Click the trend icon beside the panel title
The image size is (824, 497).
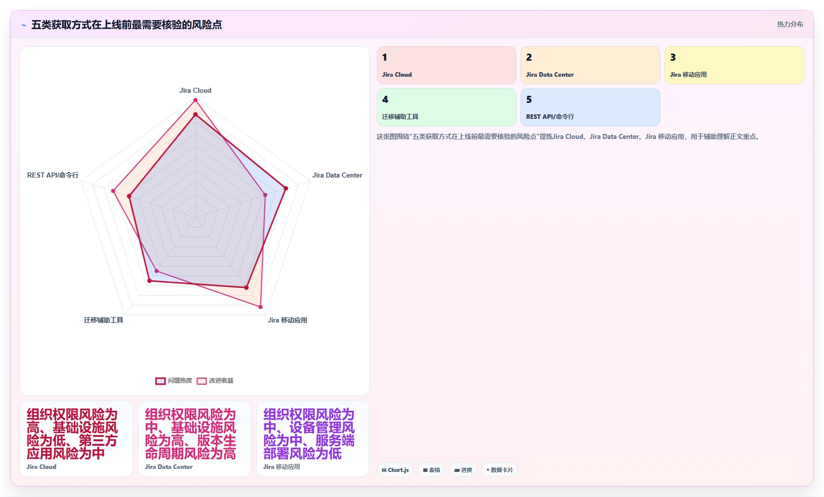(24, 25)
